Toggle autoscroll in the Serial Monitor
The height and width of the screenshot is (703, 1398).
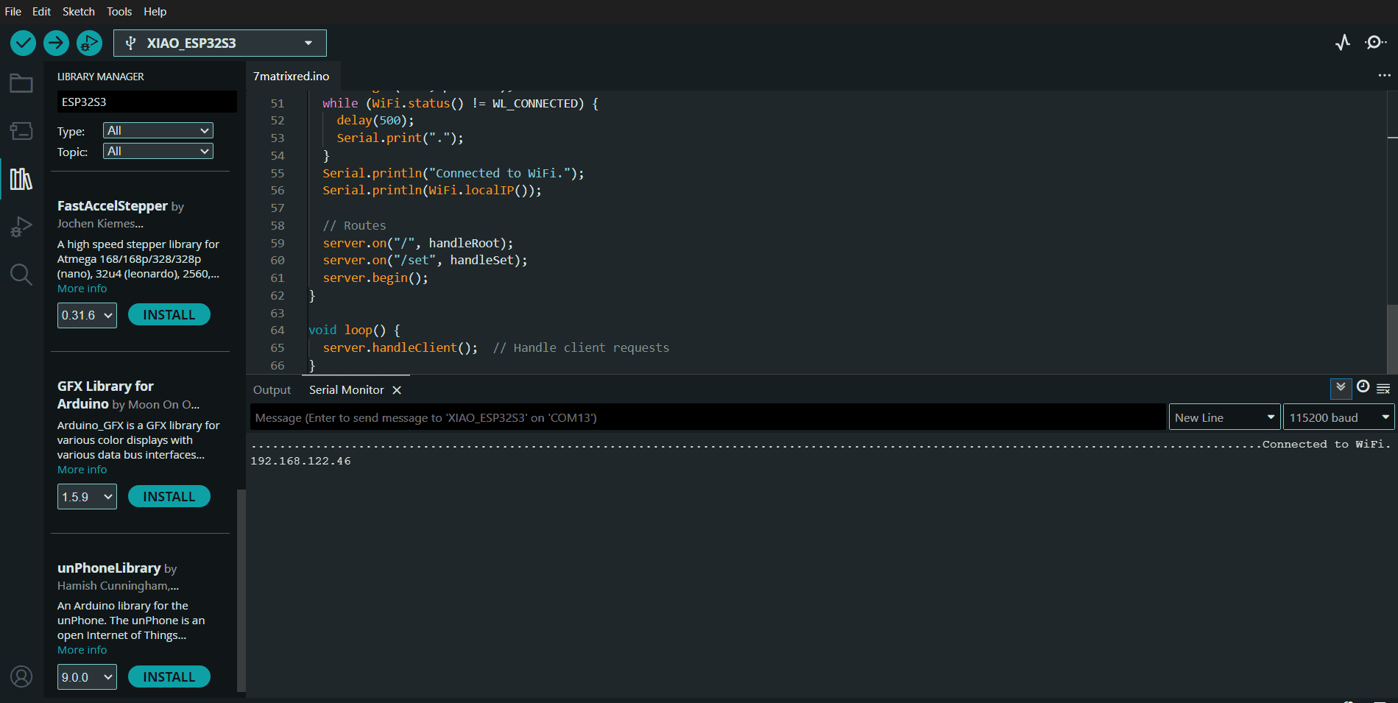tap(1341, 388)
